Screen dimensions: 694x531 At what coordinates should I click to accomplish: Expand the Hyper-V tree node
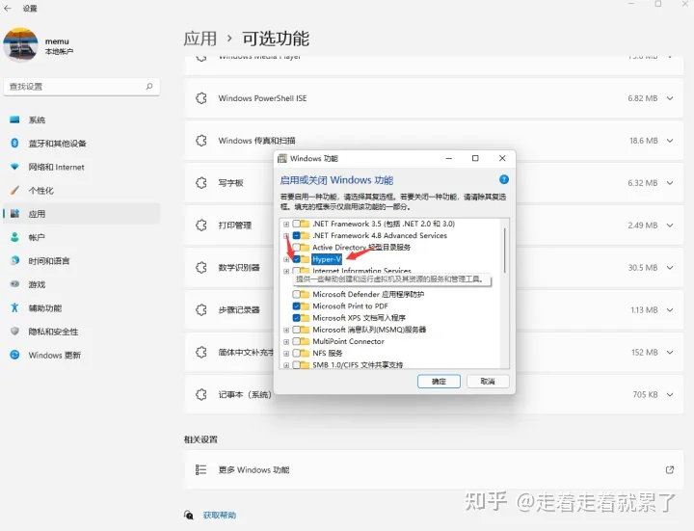pyautogui.click(x=286, y=260)
